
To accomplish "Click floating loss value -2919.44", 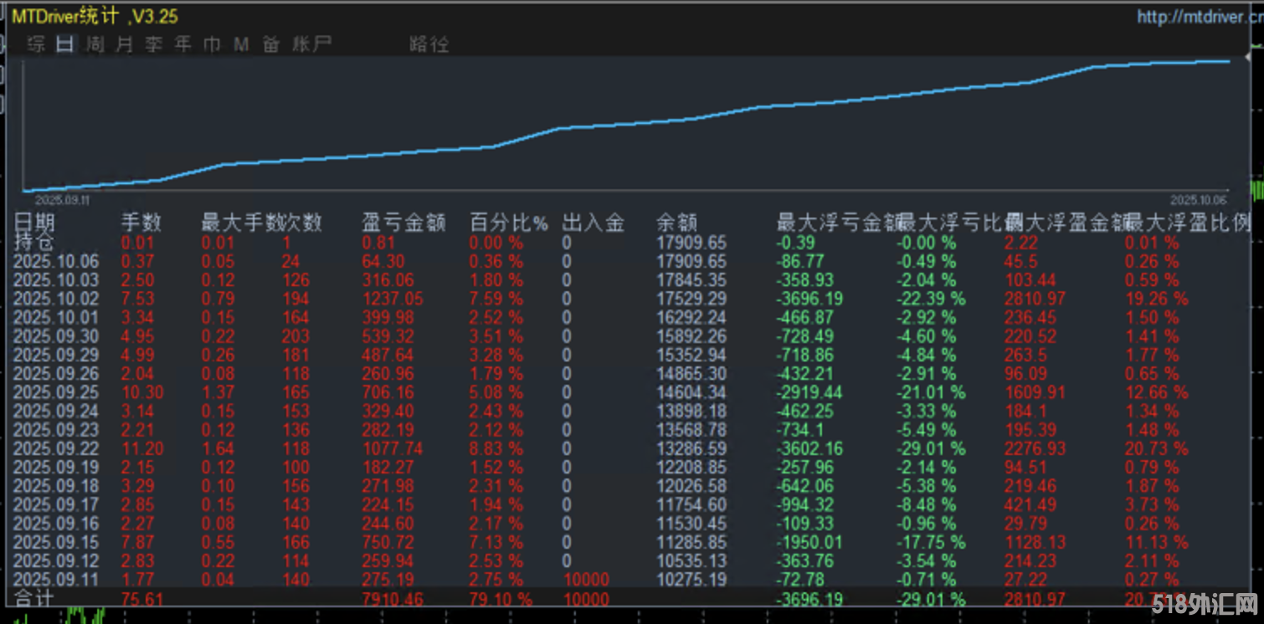I will pos(810,392).
